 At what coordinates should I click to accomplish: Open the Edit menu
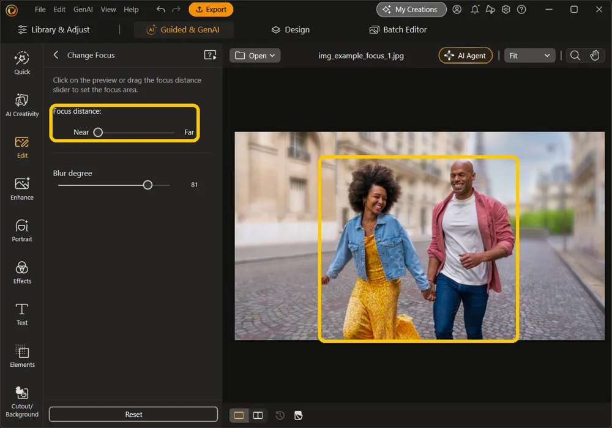point(59,9)
